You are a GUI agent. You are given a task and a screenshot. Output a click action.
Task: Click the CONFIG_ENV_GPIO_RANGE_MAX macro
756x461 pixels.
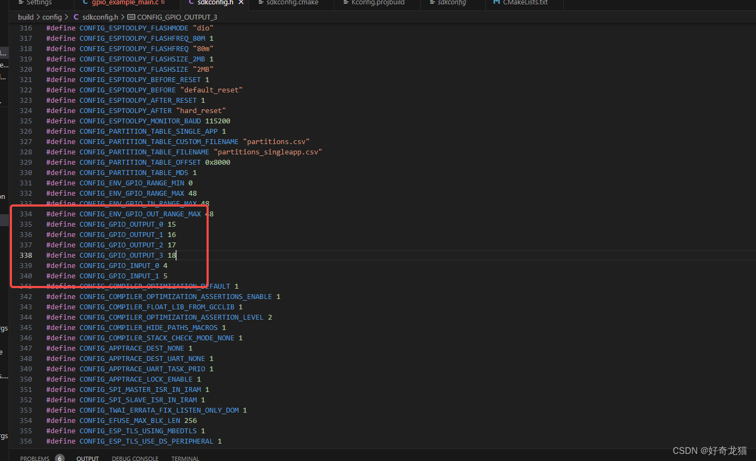click(x=132, y=193)
